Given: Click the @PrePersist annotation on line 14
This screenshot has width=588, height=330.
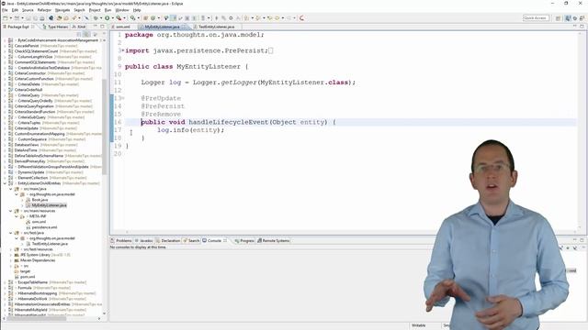Looking at the screenshot, I should tap(163, 106).
